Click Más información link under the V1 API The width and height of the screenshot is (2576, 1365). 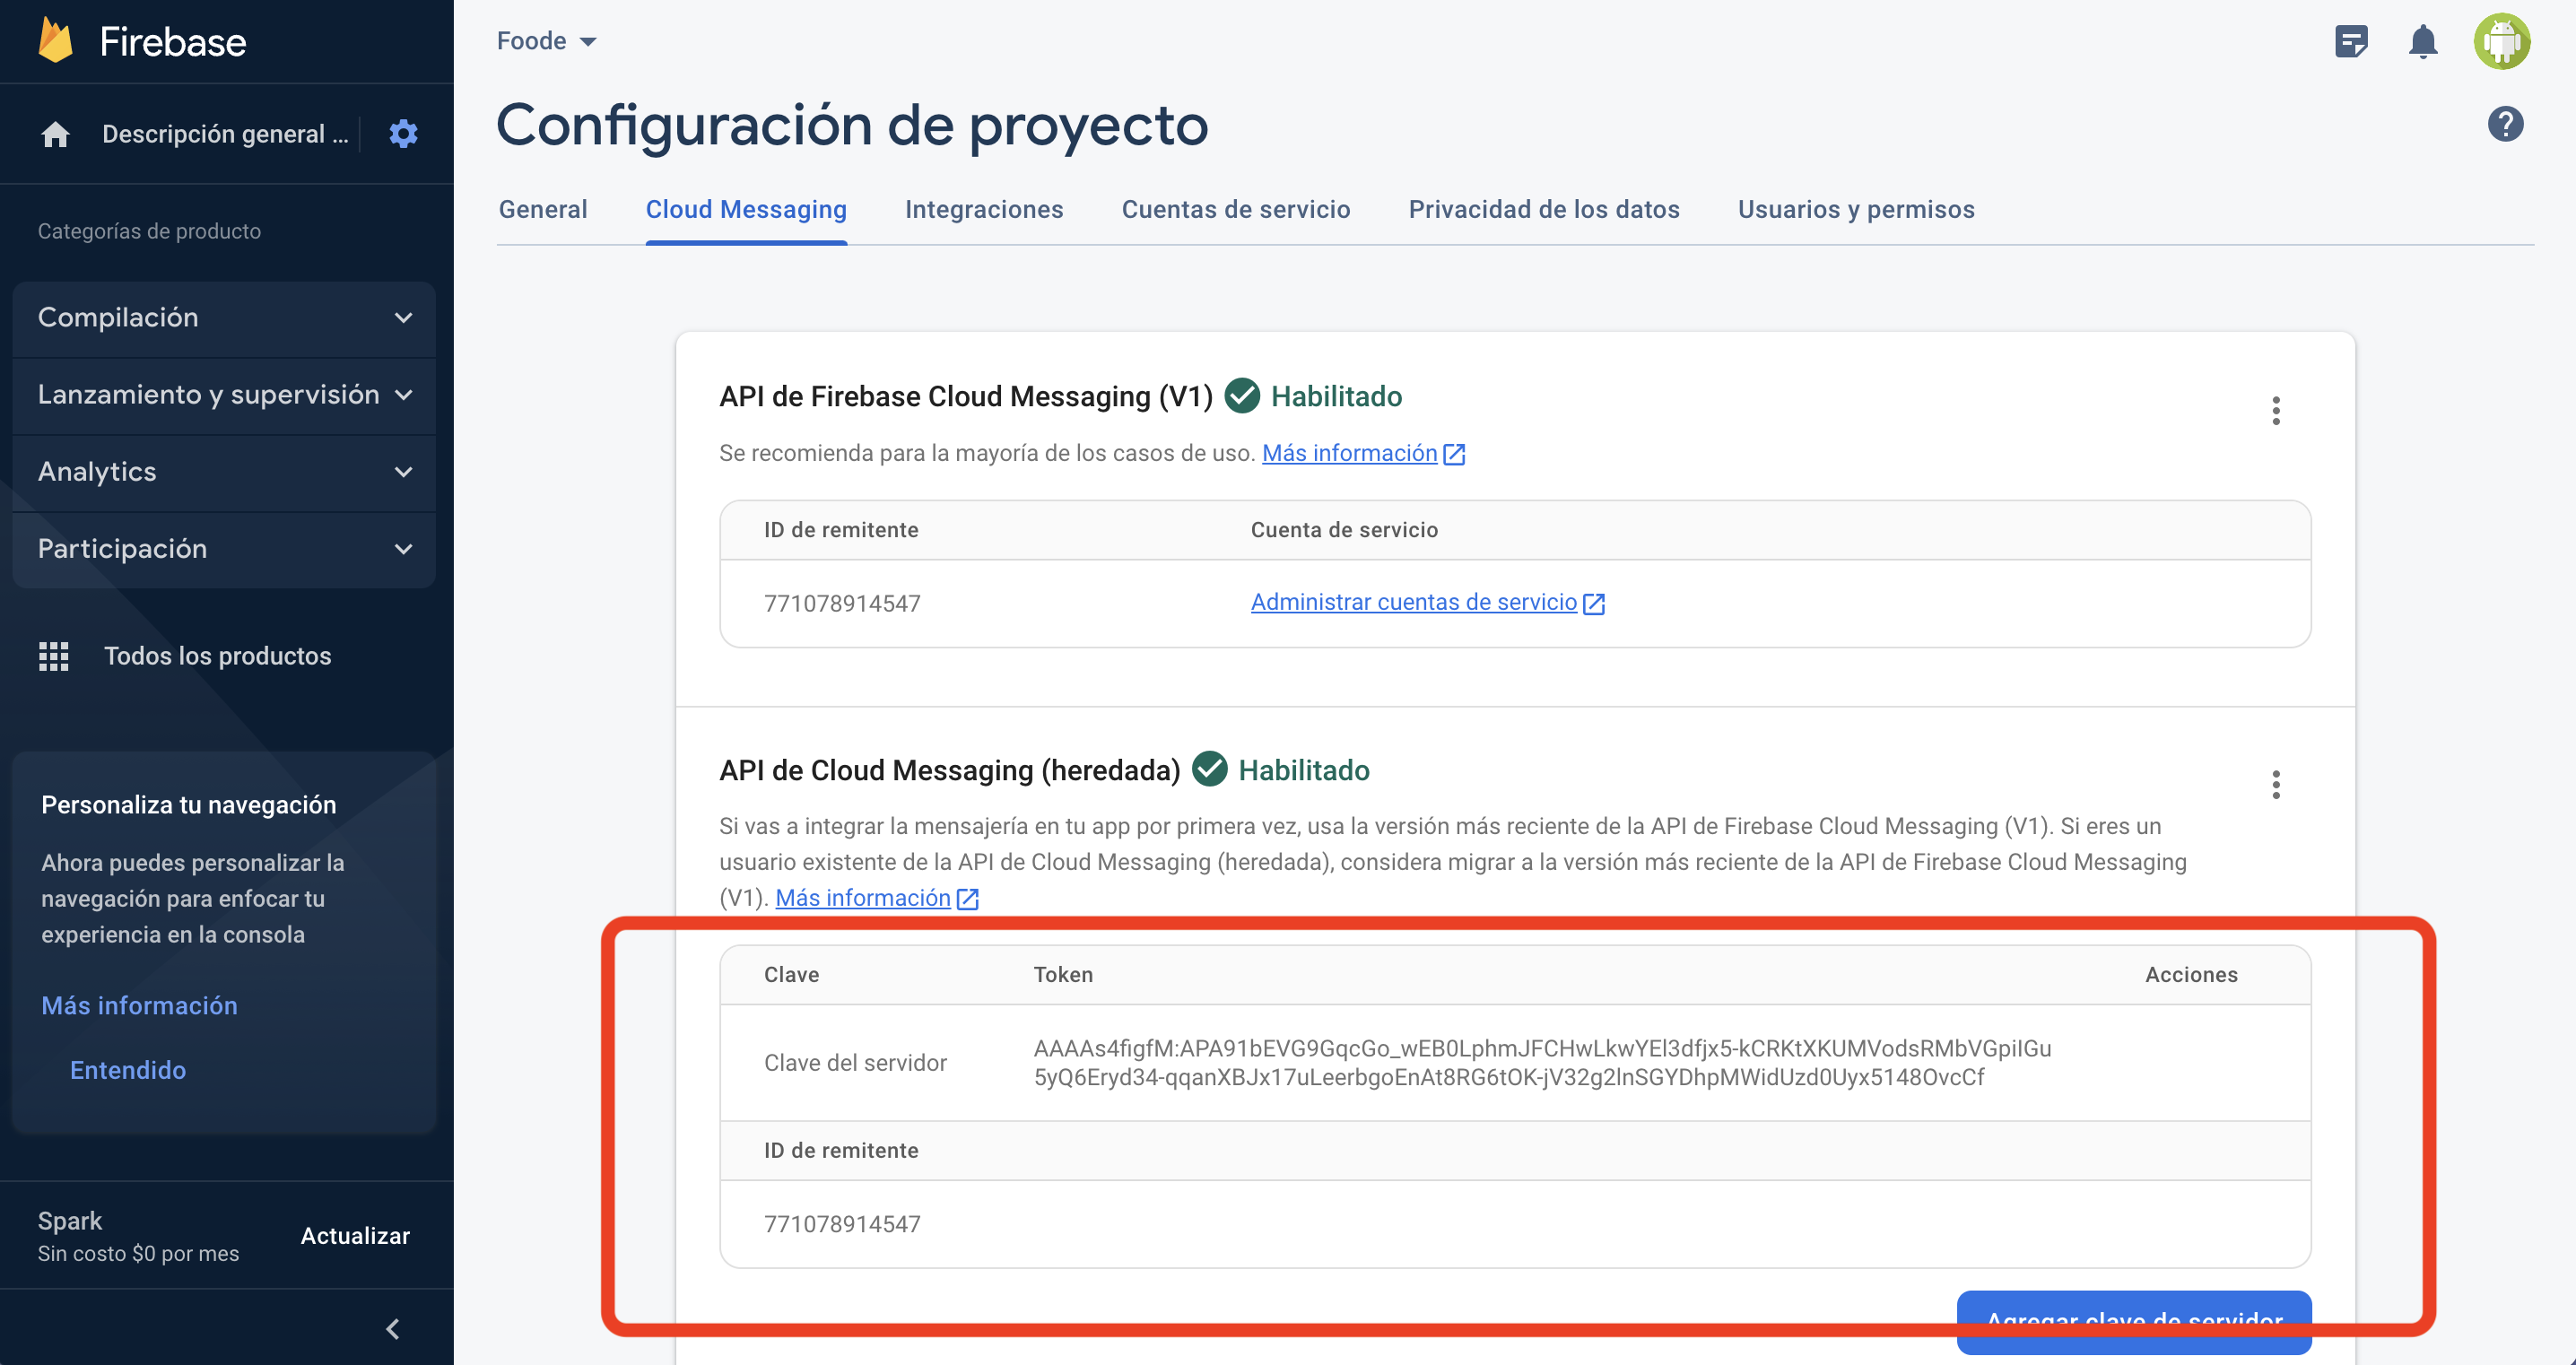tap(1349, 453)
